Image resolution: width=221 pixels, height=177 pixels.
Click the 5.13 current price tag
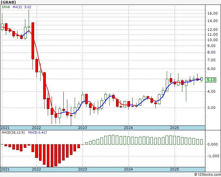211,80
